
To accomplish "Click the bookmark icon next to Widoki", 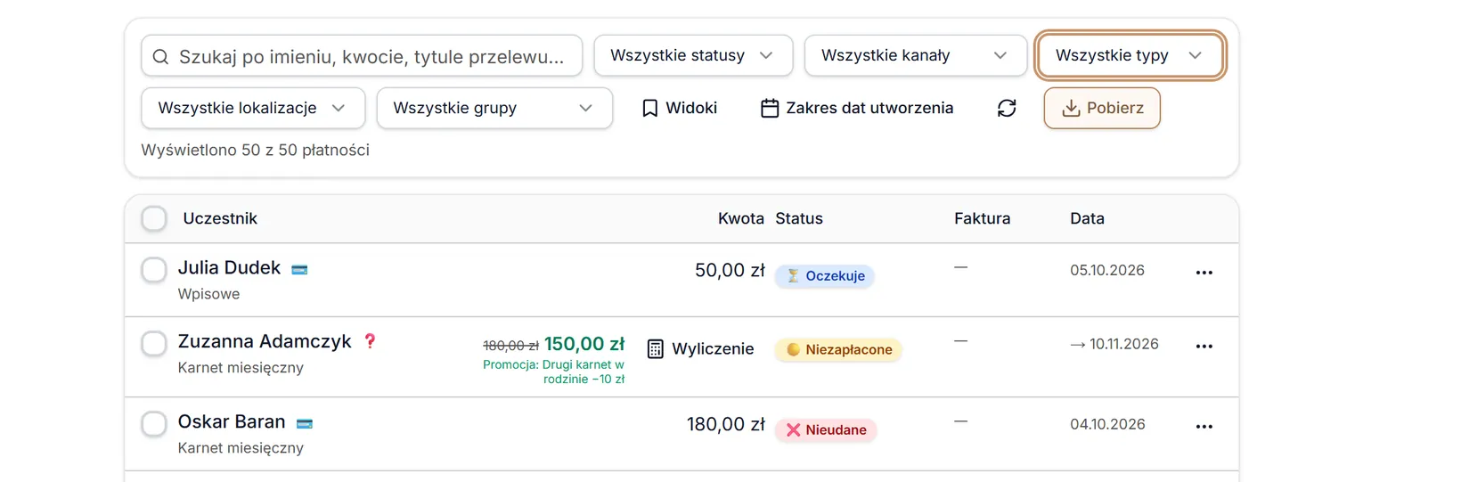I will click(x=650, y=108).
